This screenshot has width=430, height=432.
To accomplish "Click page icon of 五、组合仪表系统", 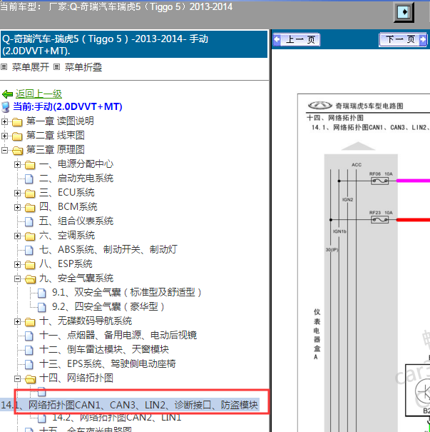I will [x=29, y=221].
